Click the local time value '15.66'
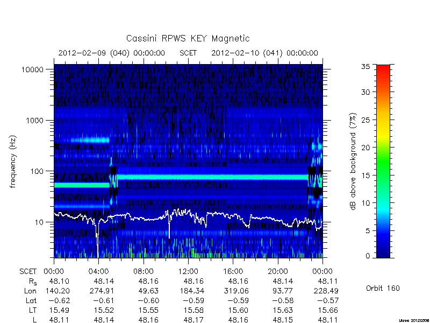Screen dimensions: 430x323 (328, 310)
